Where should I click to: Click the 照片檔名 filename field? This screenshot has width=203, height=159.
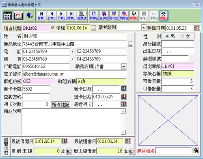173,151
